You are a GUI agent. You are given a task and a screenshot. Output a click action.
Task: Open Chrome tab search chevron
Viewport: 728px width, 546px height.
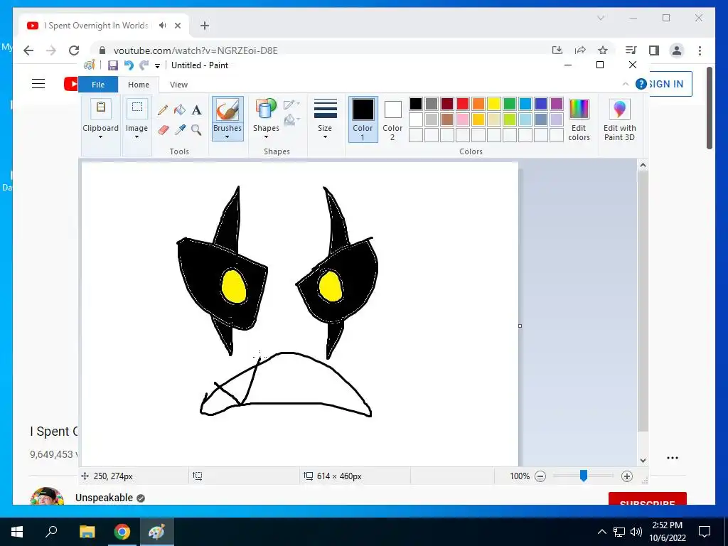pos(601,18)
